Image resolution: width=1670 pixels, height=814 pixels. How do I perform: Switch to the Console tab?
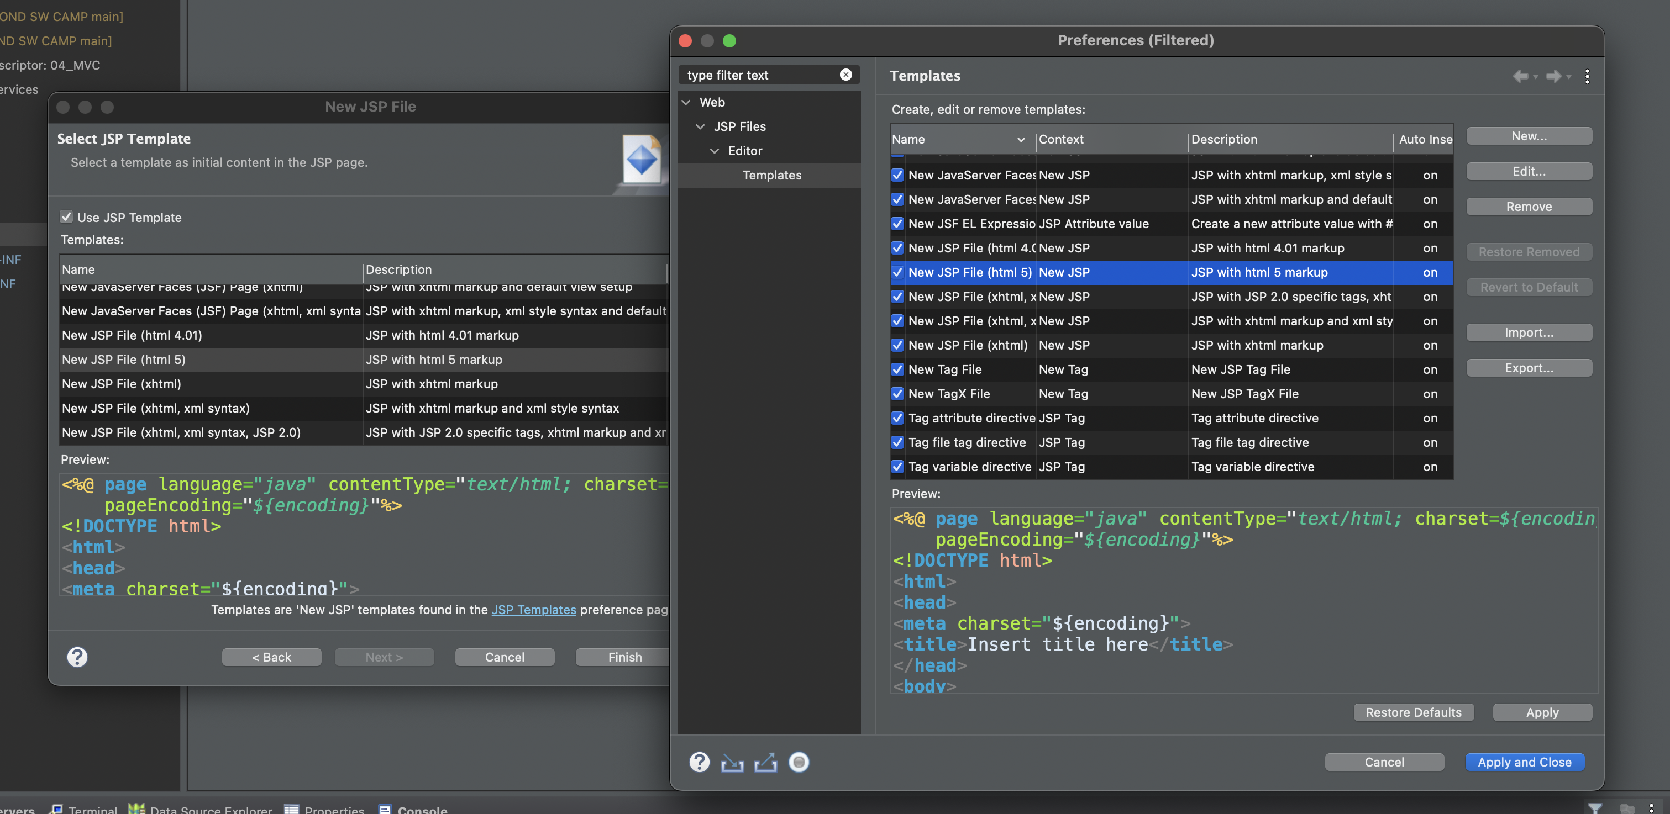tap(422, 810)
